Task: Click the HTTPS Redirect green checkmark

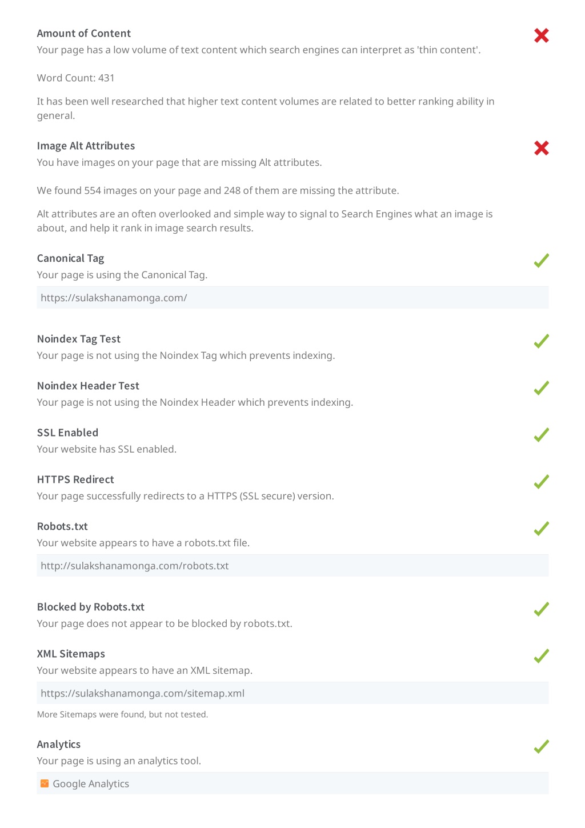Action: click(541, 482)
